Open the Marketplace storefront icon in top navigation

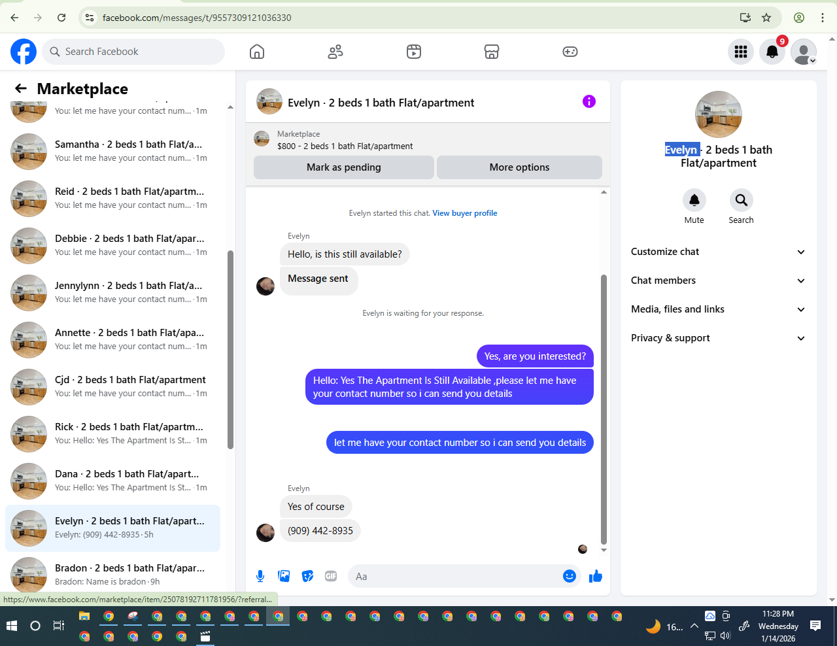[x=492, y=52]
